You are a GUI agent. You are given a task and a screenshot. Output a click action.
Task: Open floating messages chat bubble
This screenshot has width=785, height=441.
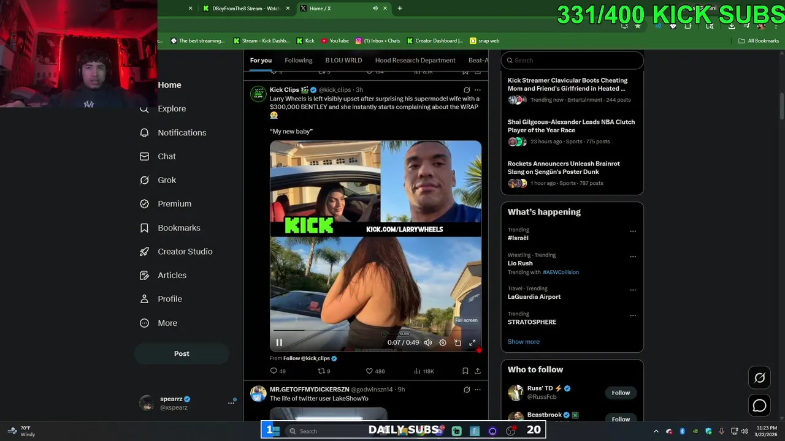pyautogui.click(x=760, y=405)
